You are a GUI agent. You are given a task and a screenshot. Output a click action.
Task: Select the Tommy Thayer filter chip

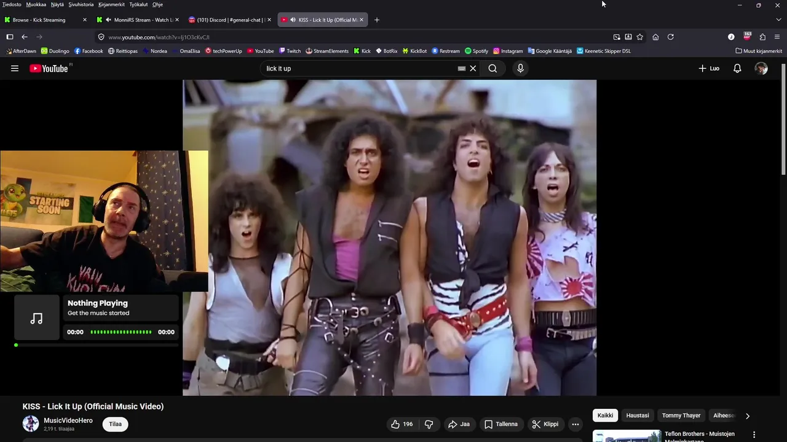[681, 416]
